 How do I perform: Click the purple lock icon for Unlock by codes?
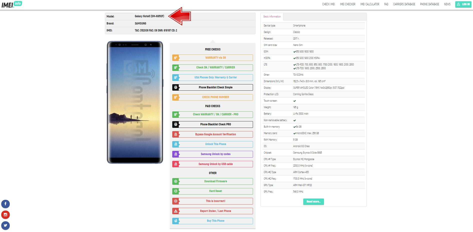pyautogui.click(x=175, y=154)
